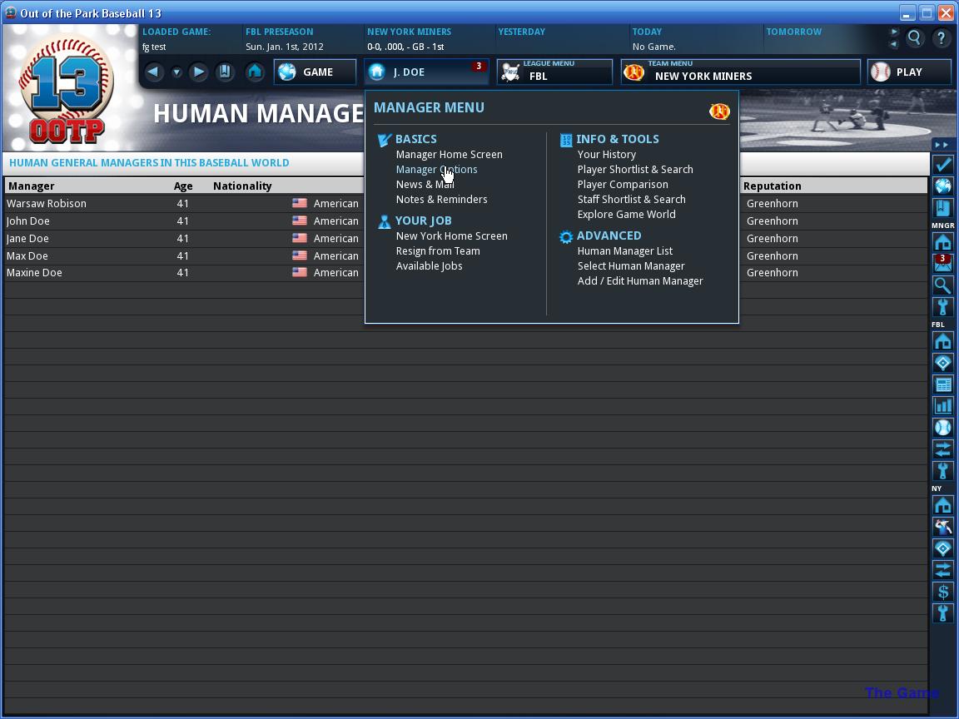Expand the Team Menu New York Miners dropdown
The width and height of the screenshot is (959, 719).
[x=740, y=72]
